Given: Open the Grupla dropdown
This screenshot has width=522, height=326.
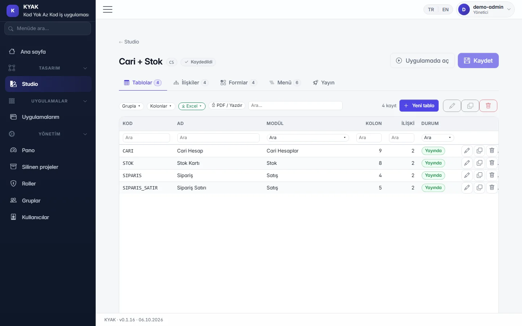Looking at the screenshot, I should coord(131,106).
